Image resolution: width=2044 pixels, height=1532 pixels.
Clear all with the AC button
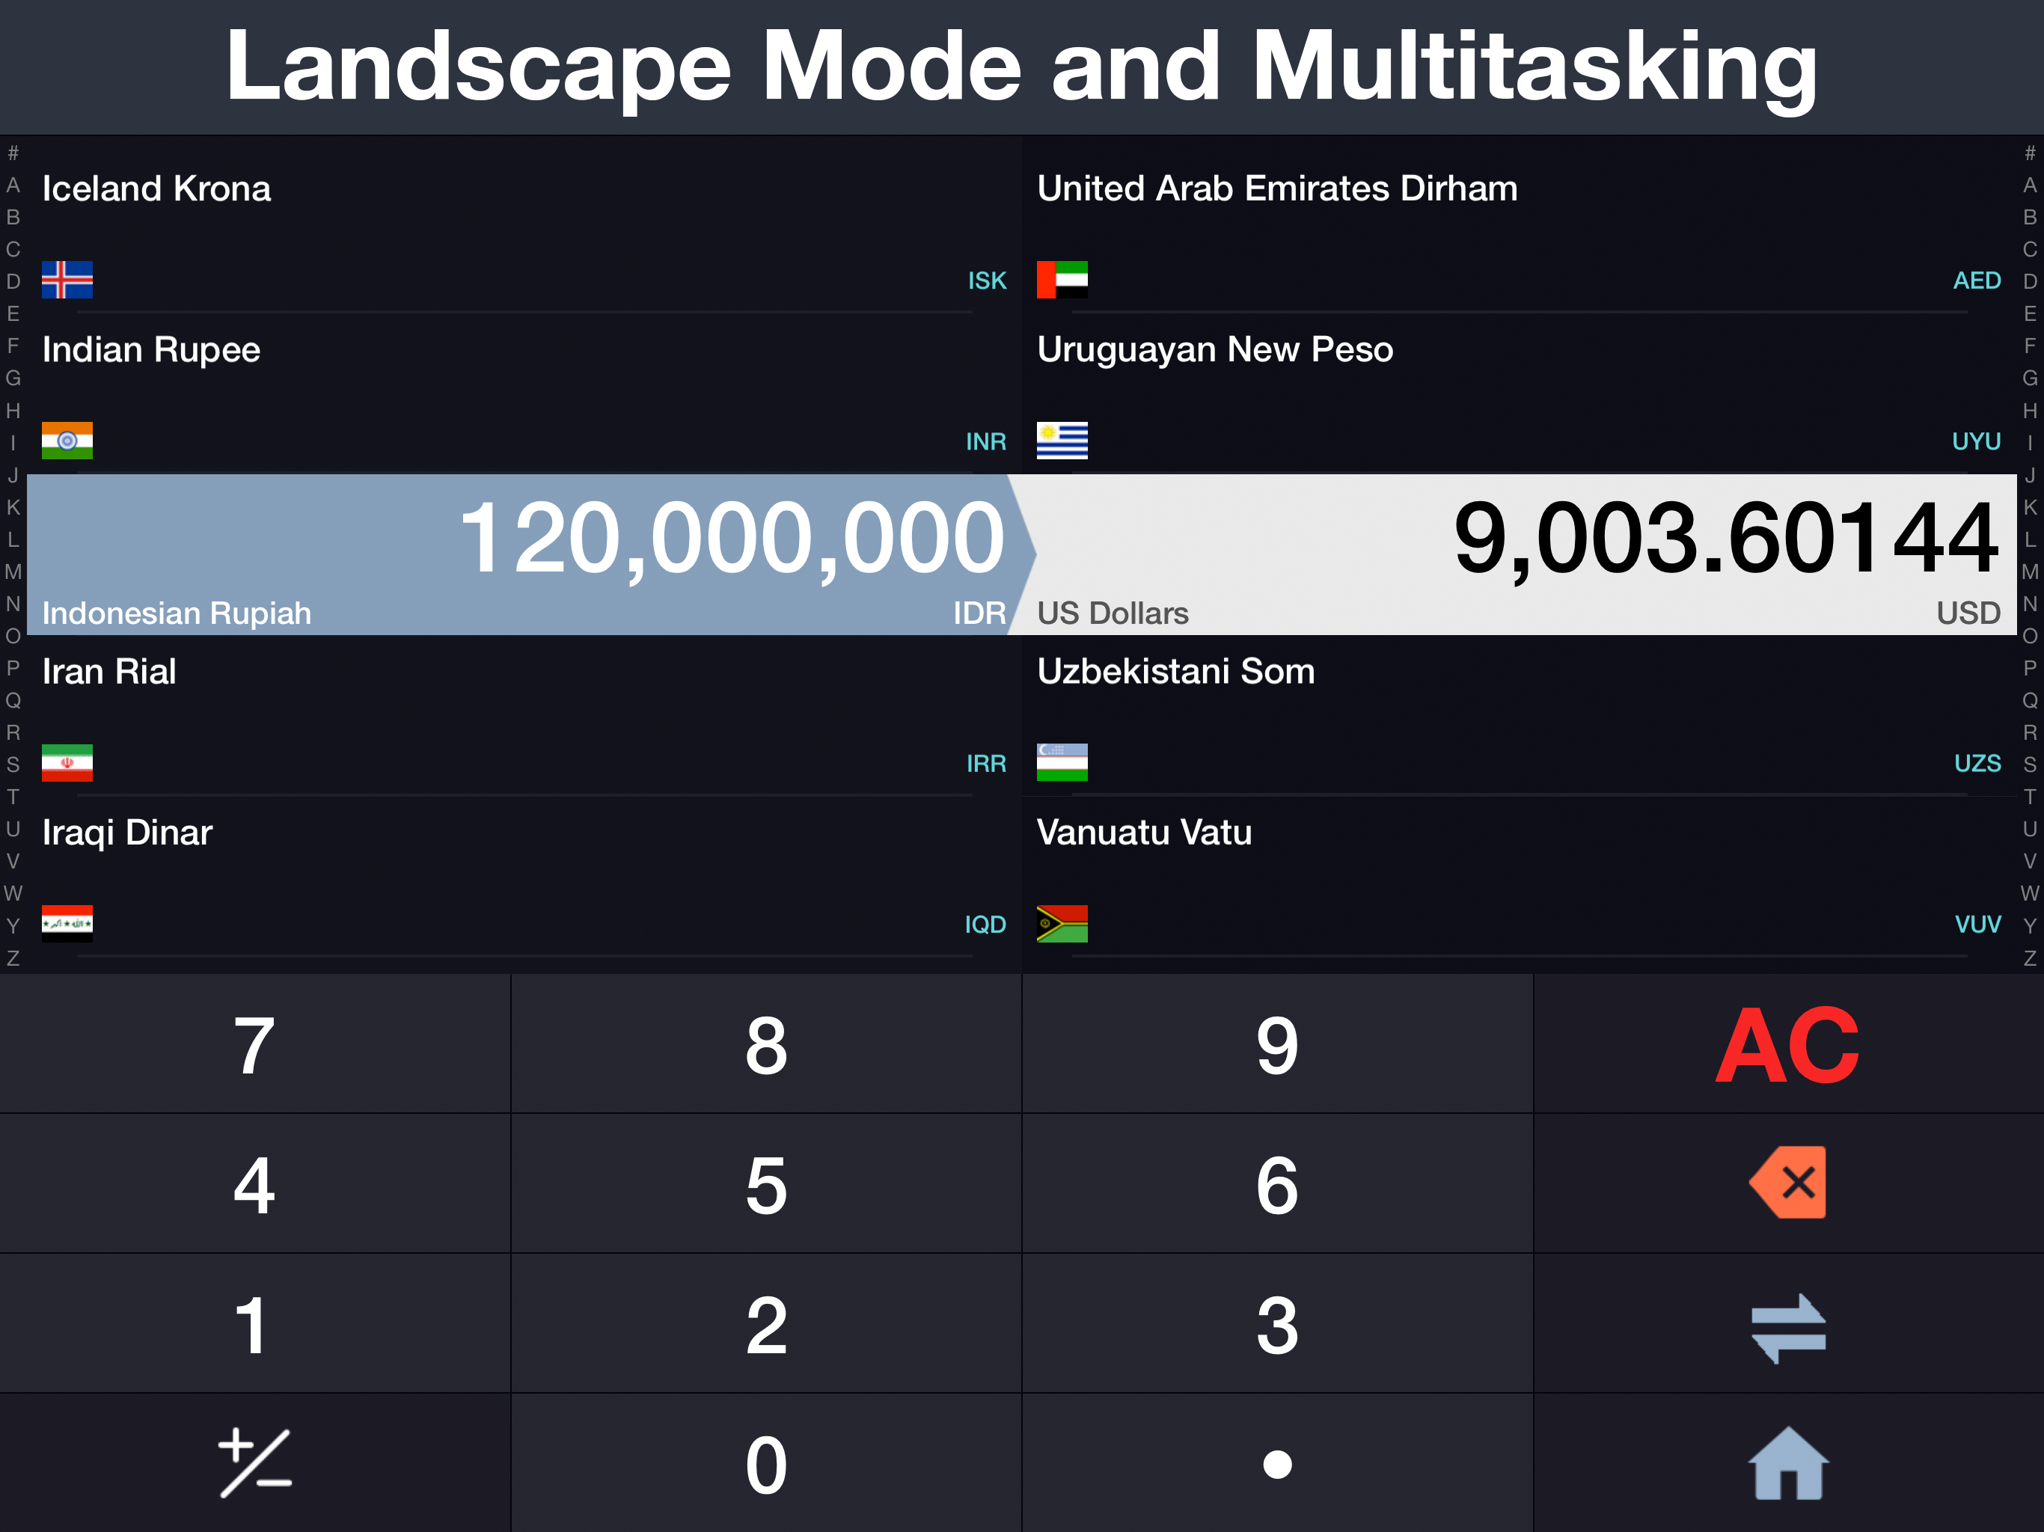click(1788, 1044)
